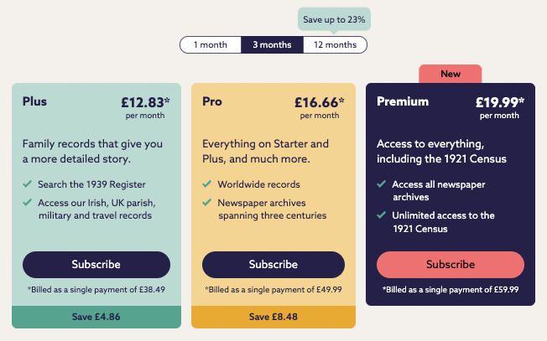
Task: Click the Save £4.86 banner
Action: point(96,317)
